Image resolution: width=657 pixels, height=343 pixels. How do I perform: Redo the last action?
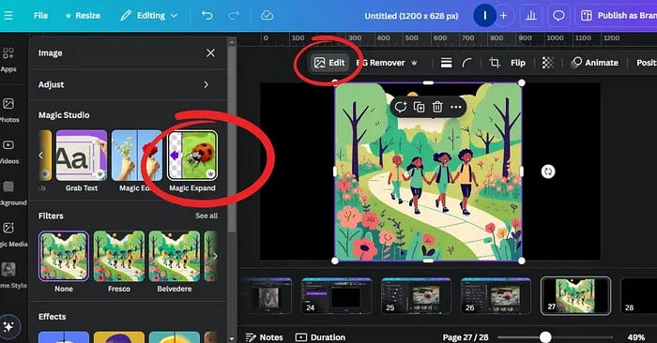[234, 16]
